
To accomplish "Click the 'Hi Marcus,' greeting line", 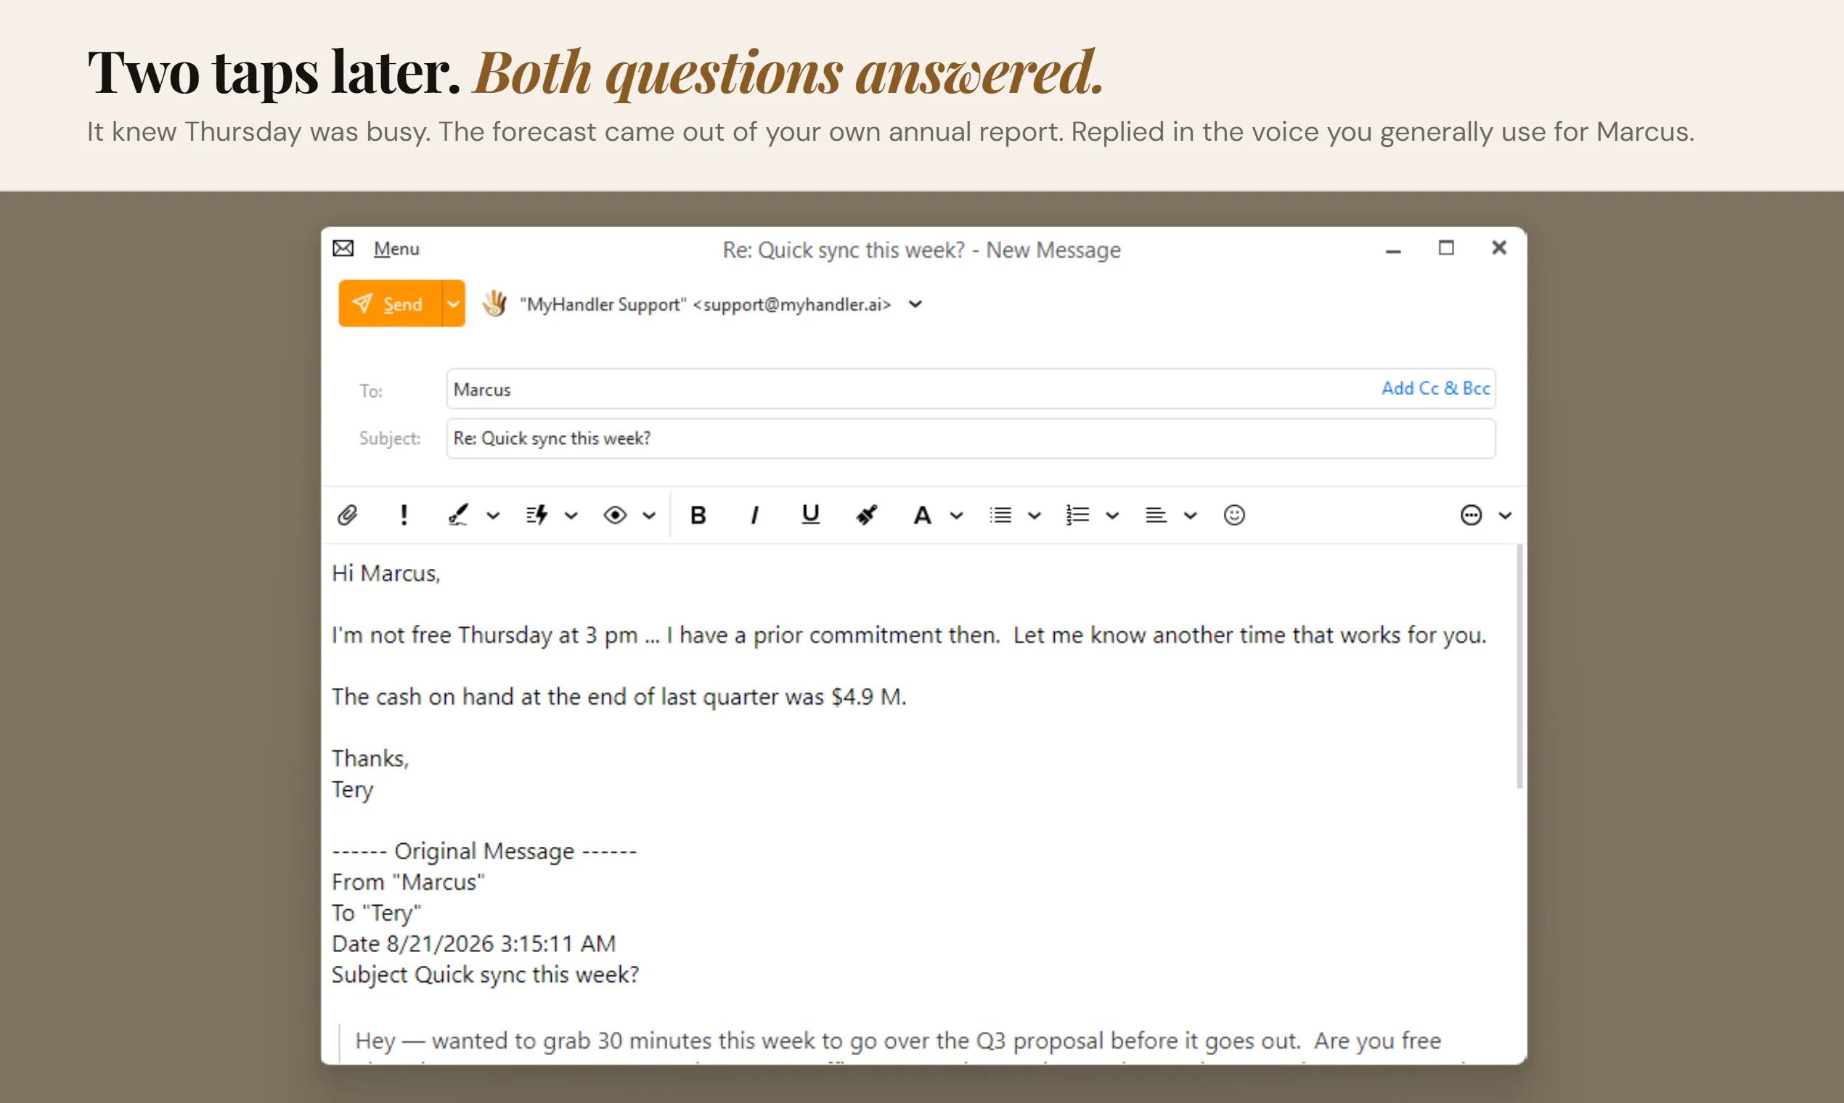I will point(386,573).
